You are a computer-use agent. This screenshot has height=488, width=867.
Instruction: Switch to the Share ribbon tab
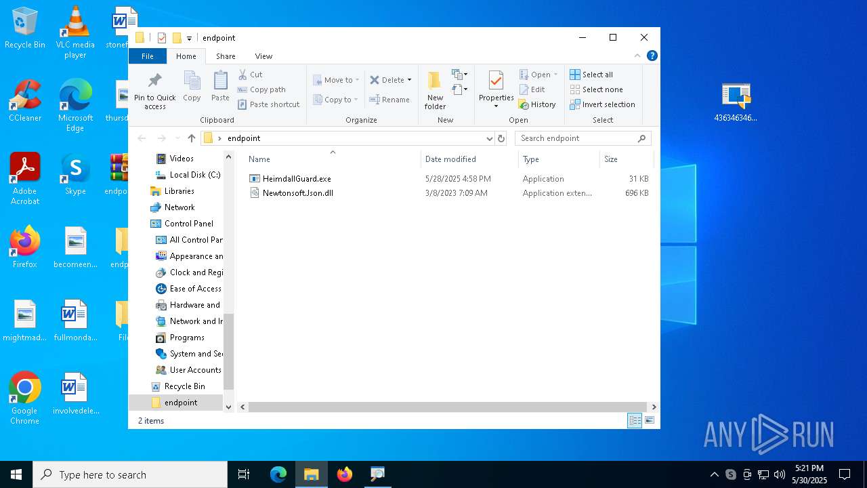(226, 56)
